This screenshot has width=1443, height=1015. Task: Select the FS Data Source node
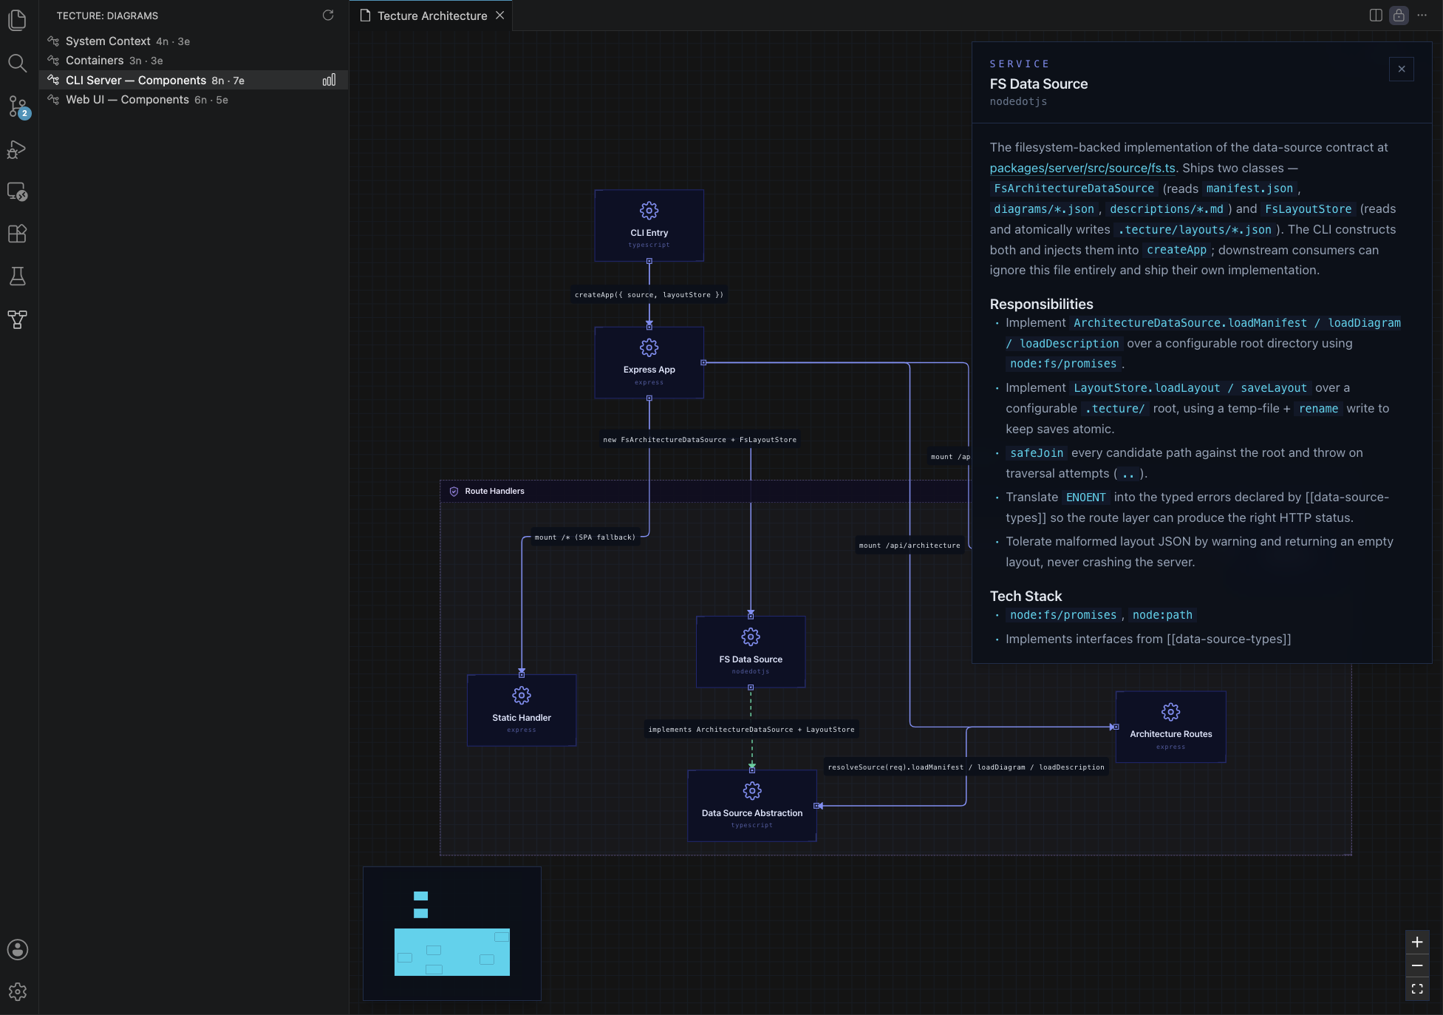(751, 652)
